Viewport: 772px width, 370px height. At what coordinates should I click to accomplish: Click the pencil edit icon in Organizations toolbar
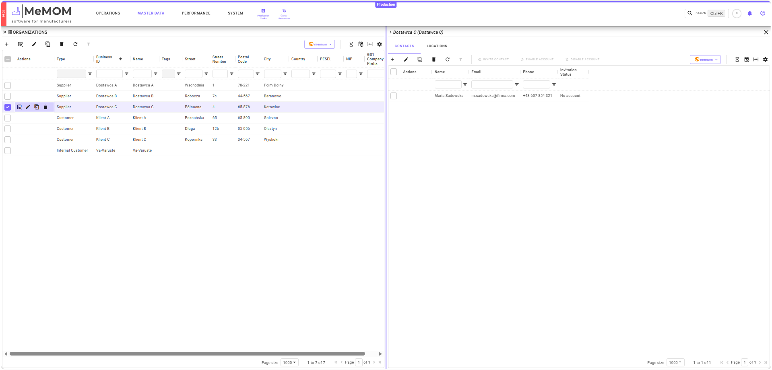click(x=34, y=44)
